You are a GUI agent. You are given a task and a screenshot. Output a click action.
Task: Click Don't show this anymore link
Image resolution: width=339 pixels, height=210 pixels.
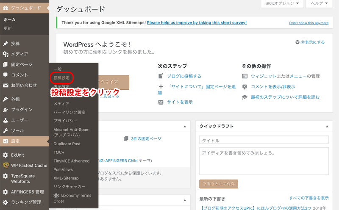tap(309, 23)
